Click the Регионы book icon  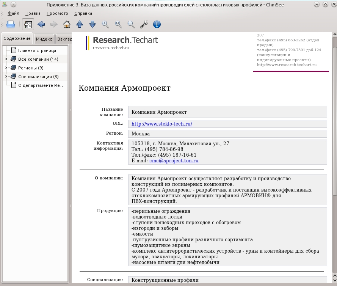pyautogui.click(x=14, y=68)
